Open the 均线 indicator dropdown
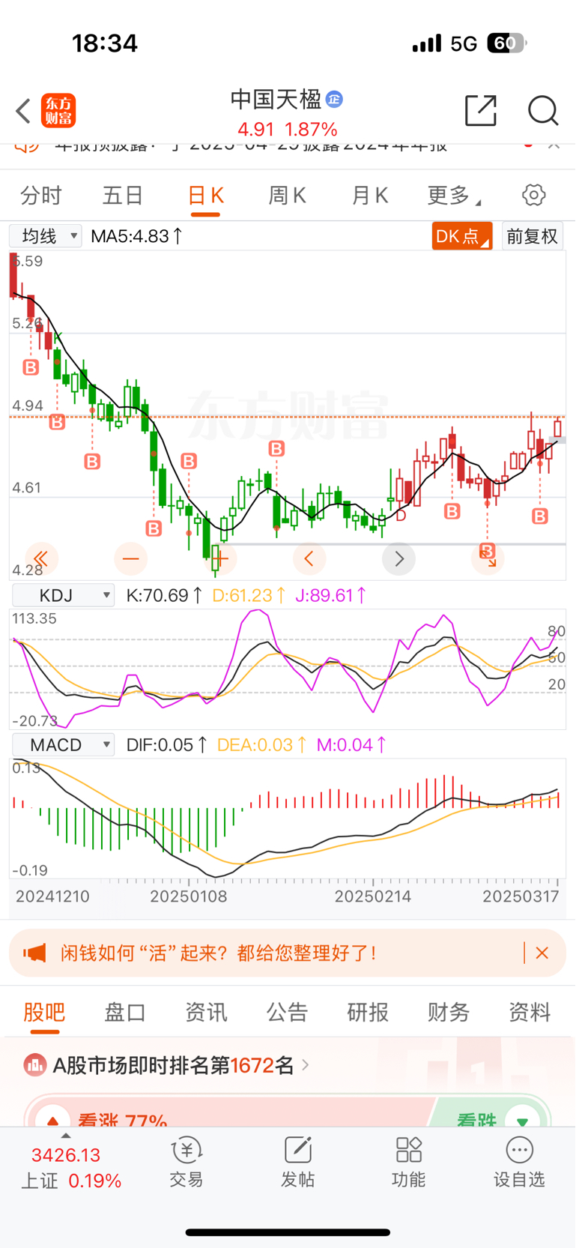This screenshot has height=1248, width=576. (x=46, y=236)
